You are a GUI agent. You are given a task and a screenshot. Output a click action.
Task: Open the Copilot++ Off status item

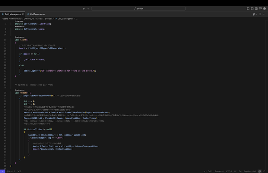[x=250, y=171]
